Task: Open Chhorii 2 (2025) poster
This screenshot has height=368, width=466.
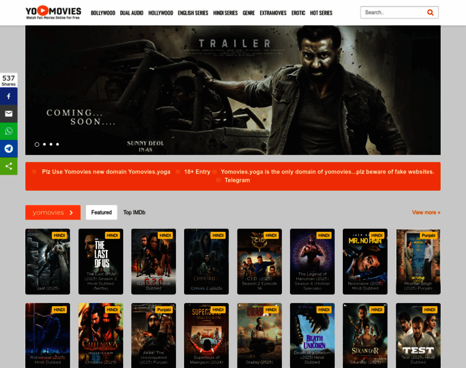Action: coord(206,261)
